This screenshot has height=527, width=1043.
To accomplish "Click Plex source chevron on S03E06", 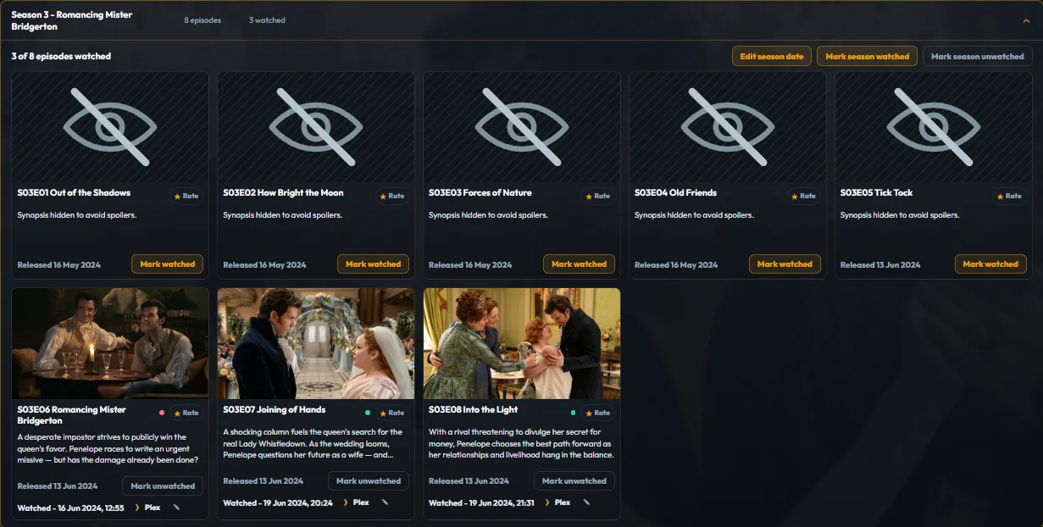I will click(x=137, y=508).
